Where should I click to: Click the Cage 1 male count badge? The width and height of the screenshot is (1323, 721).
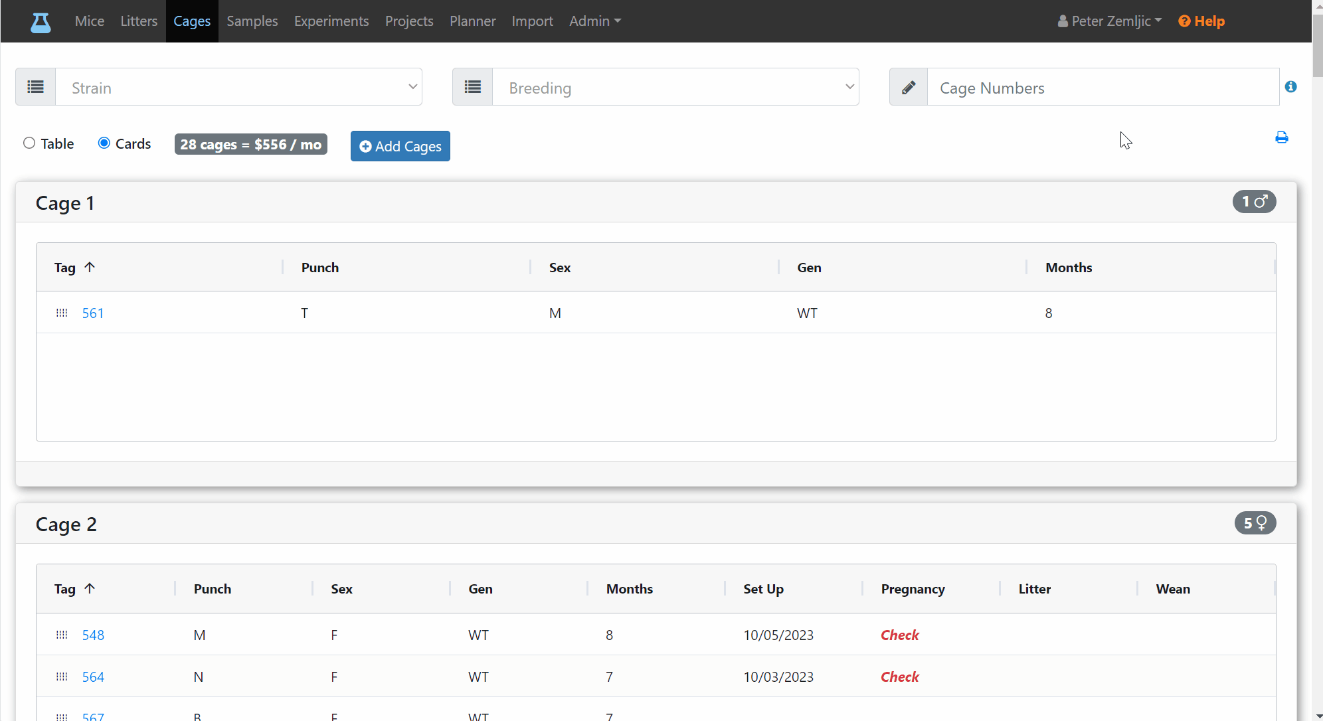[x=1254, y=201]
